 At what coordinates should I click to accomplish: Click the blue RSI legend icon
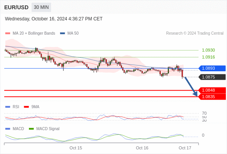click(8, 107)
